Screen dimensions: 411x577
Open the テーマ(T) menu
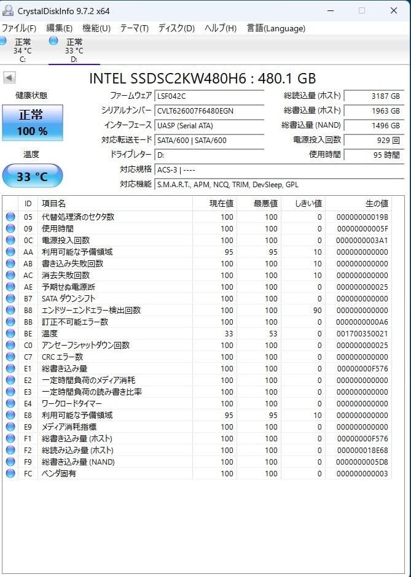point(135,28)
